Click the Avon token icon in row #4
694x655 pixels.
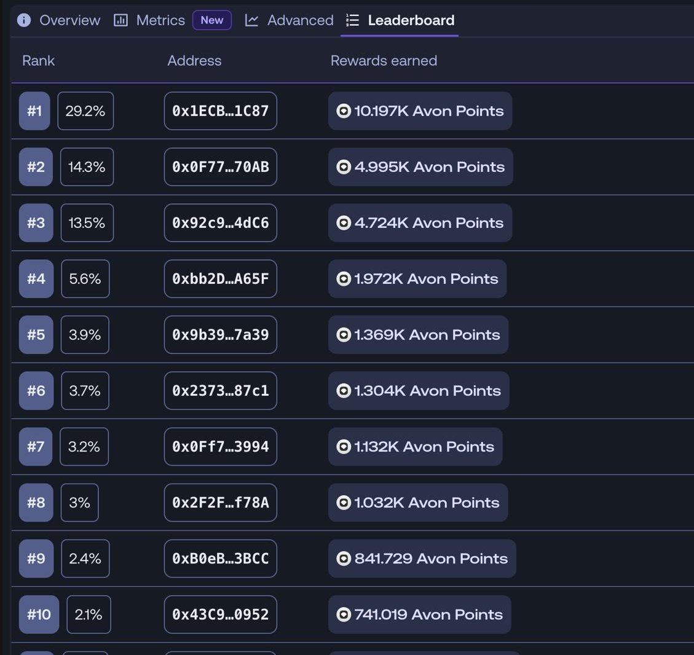(344, 278)
